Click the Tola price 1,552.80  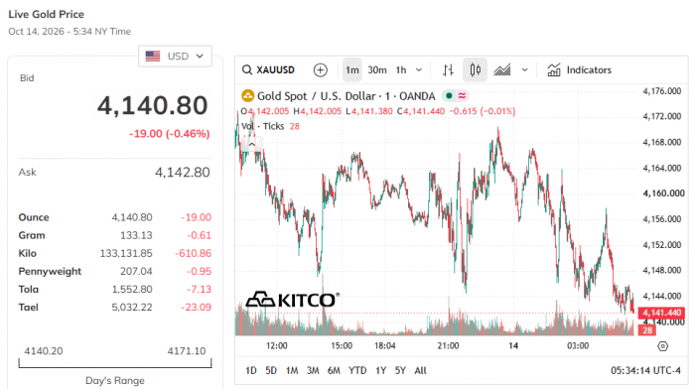pos(132,290)
